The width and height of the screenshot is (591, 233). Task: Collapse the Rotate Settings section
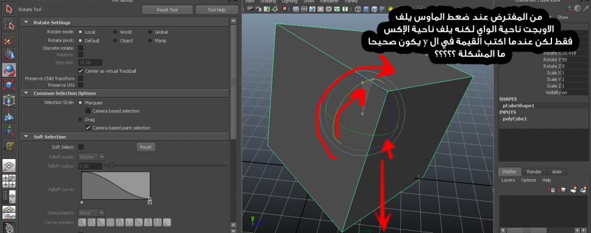(26, 22)
